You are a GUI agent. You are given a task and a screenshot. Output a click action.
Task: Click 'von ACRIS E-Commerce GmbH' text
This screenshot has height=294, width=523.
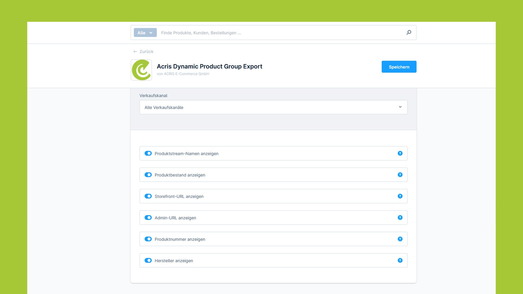183,74
